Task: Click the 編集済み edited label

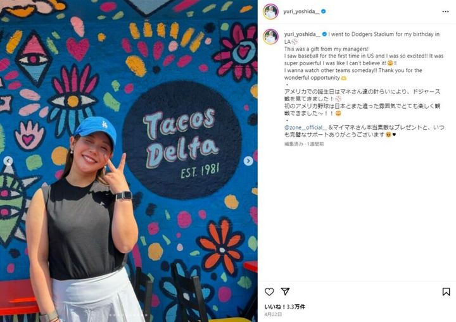Action: [x=293, y=144]
